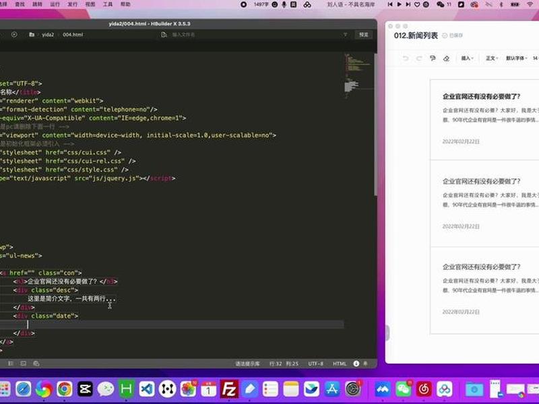This screenshot has width=539, height=404.
Task: Change the UTF-8 encoding in status bar
Action: [315, 364]
